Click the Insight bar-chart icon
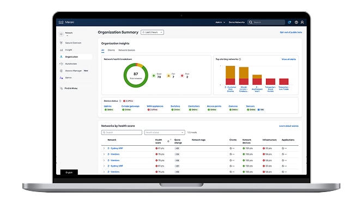 [x=61, y=50]
